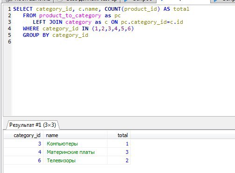Place cursor on the WHERE keyword

pos(31,28)
